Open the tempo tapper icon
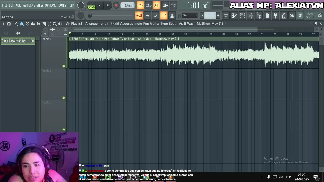 coord(284,16)
